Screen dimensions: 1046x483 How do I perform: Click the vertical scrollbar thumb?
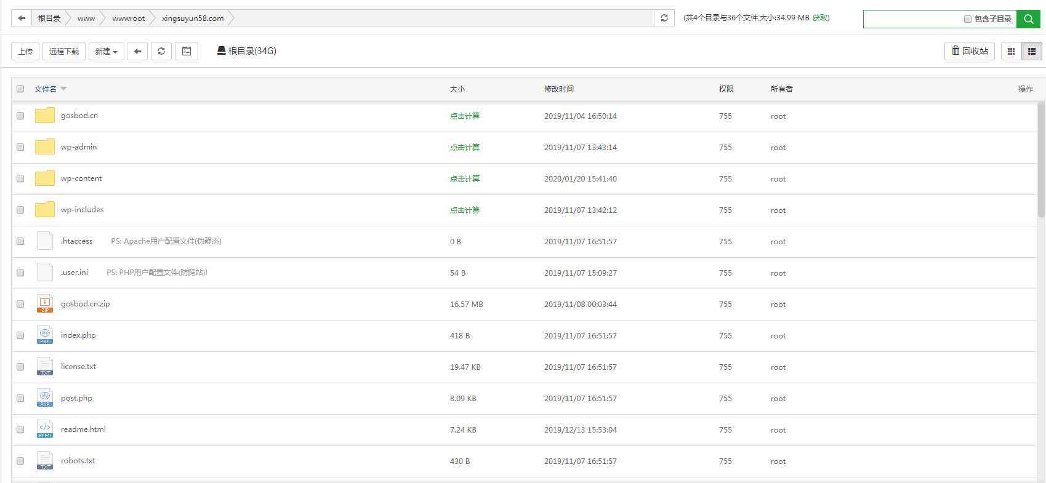[1041, 159]
